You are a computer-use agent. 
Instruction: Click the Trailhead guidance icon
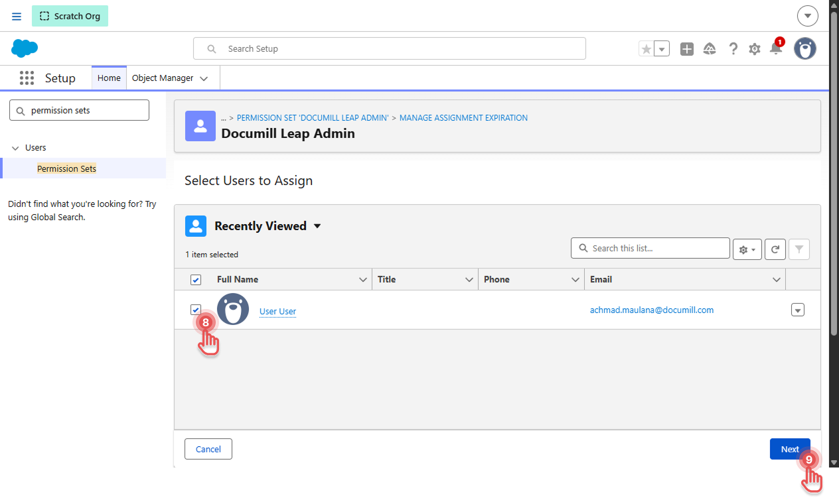point(710,49)
